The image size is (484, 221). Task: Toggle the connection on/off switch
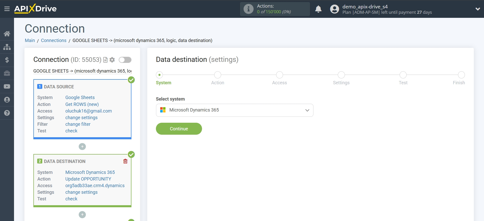pos(125,60)
